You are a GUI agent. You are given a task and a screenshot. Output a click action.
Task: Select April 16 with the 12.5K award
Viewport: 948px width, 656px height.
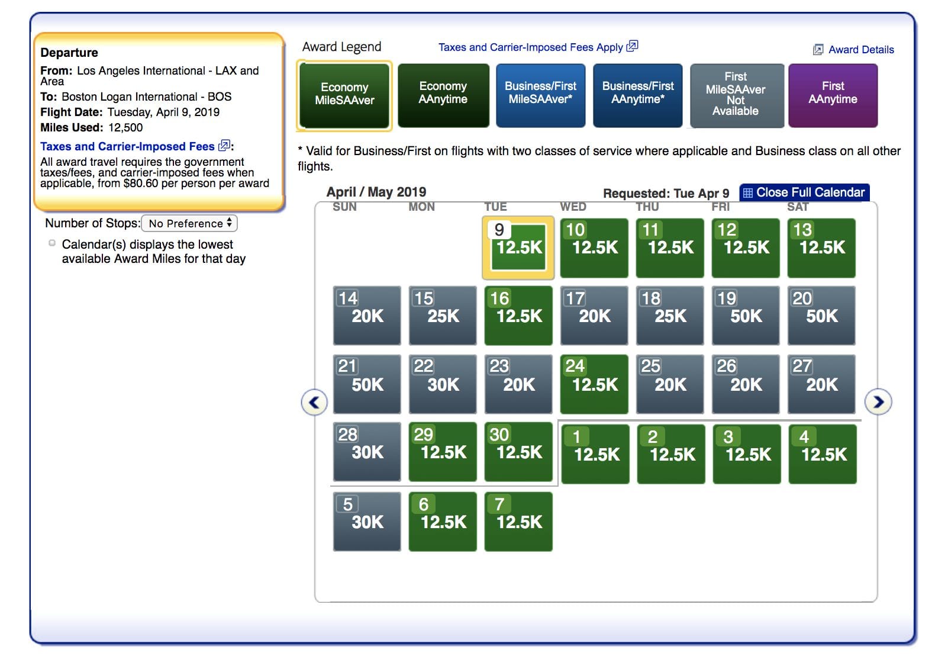pos(518,314)
